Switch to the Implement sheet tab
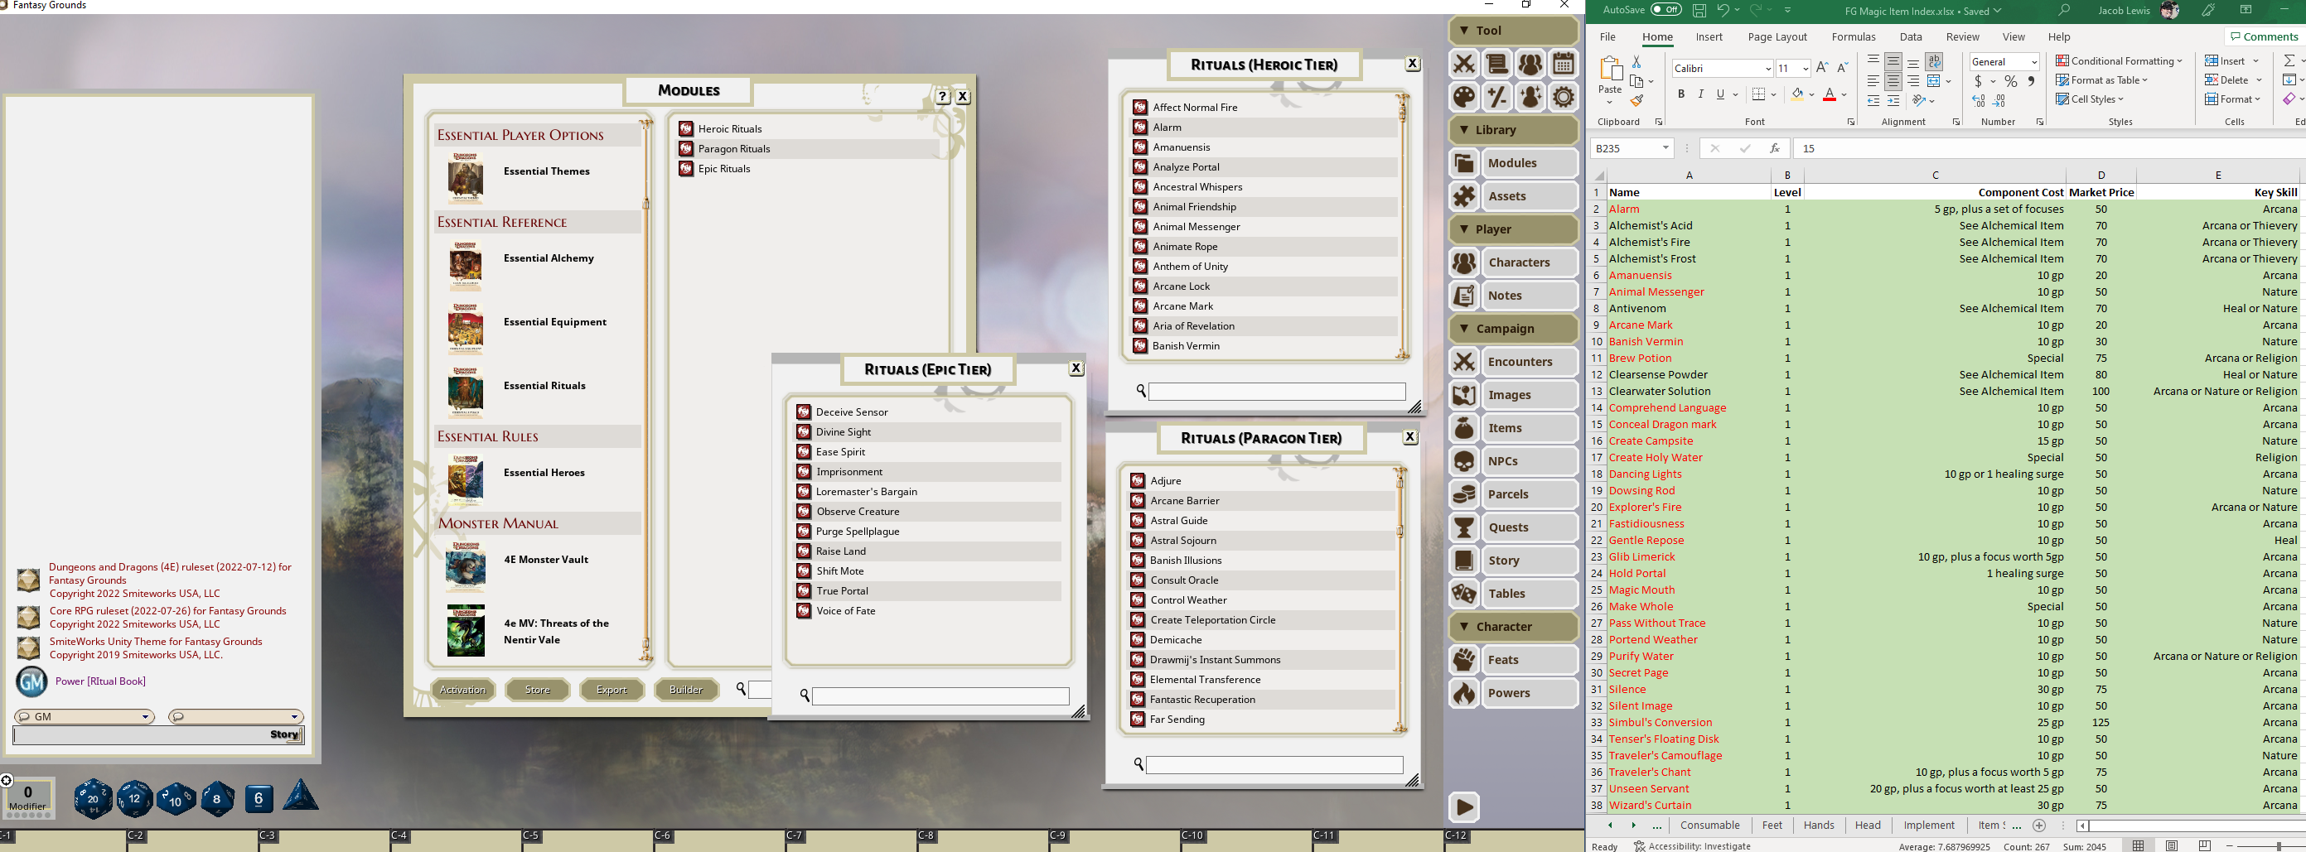Viewport: 2306px width, 852px height. (x=1928, y=826)
